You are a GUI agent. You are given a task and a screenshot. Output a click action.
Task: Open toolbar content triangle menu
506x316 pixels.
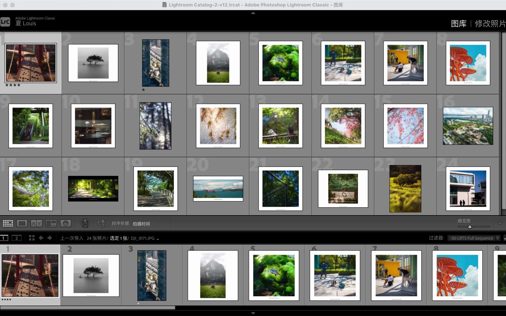(500, 224)
